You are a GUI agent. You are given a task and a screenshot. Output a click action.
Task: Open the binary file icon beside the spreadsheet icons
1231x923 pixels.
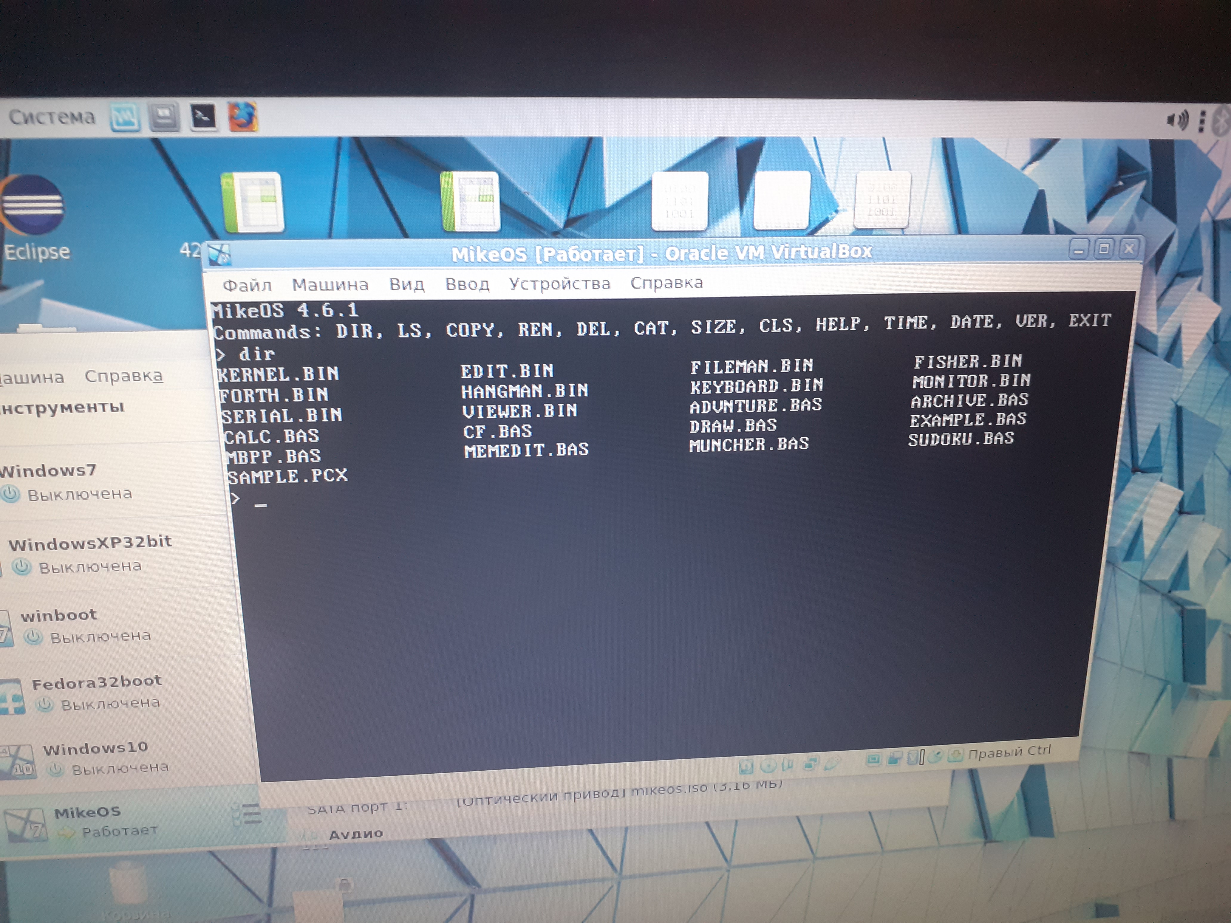(680, 201)
